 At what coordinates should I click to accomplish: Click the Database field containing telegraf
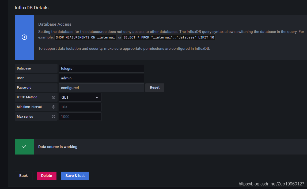pyautogui.click(x=101, y=68)
